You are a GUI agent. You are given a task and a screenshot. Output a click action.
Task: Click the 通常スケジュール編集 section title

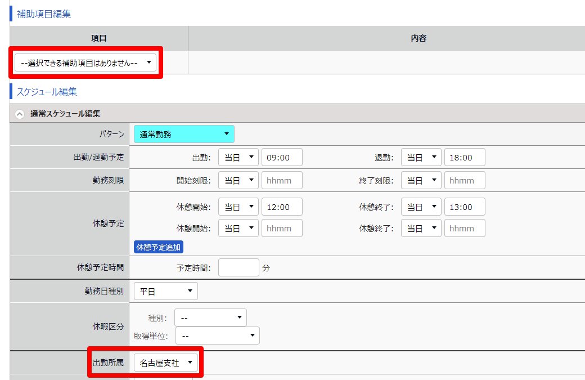click(x=65, y=114)
